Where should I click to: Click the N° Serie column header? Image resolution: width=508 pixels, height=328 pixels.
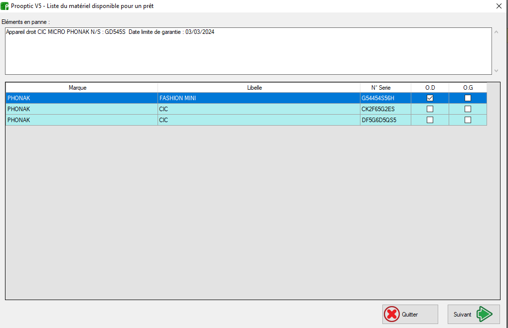tap(385, 87)
